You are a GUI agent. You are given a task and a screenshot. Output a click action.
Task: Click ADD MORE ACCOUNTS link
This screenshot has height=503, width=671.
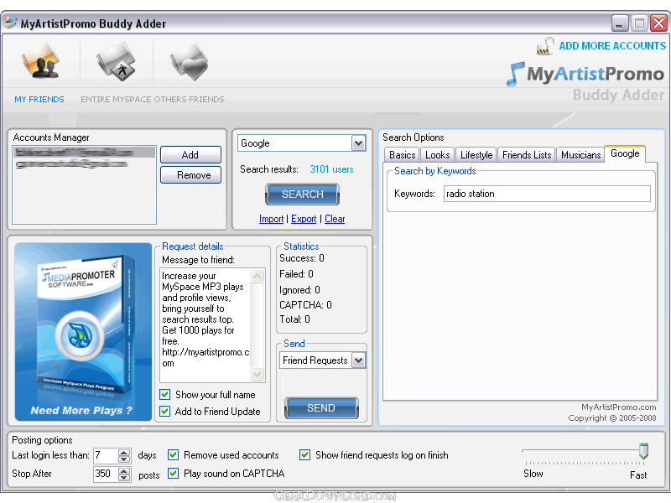[612, 46]
